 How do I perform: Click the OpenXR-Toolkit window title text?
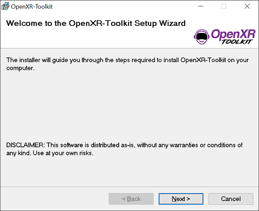pyautogui.click(x=32, y=7)
